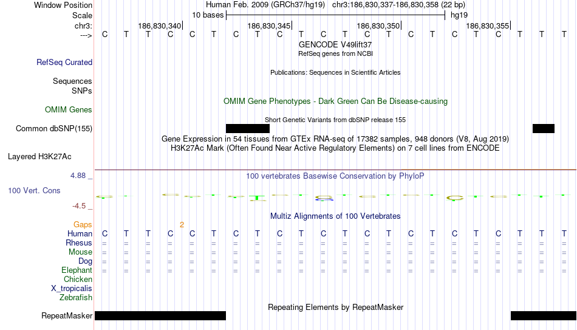
Task: Click the 4.88 conservation maximum value
Action: pos(78,176)
